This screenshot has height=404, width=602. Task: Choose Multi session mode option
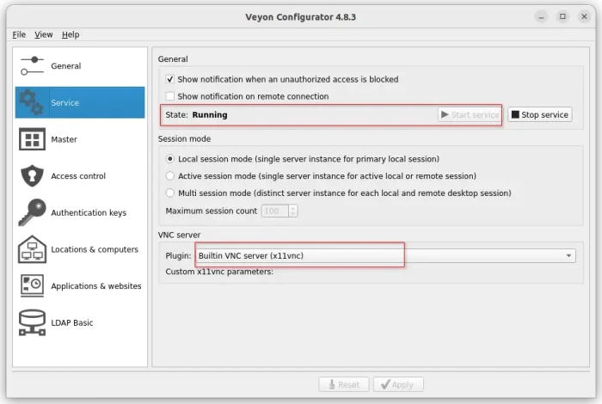(x=170, y=193)
